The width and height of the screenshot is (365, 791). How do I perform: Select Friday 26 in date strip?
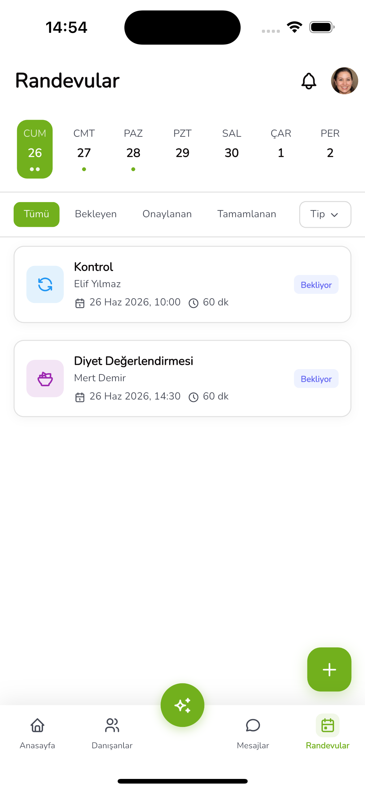coord(35,149)
